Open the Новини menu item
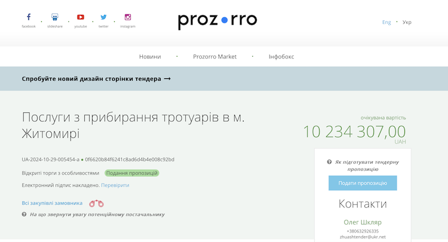Screen dimensions: 448x242 click(150, 57)
